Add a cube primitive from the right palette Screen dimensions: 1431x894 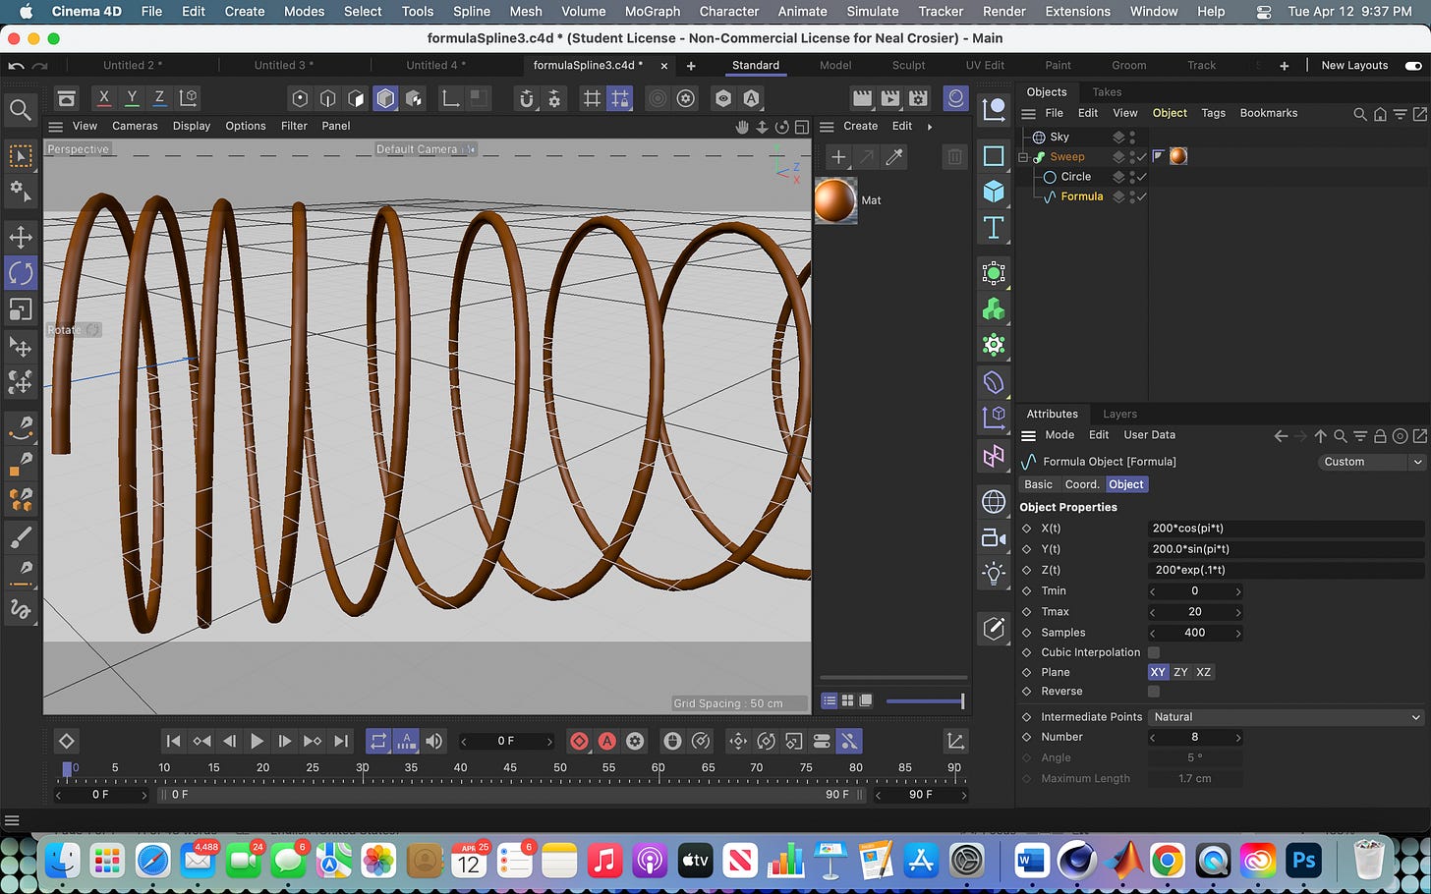(x=994, y=193)
